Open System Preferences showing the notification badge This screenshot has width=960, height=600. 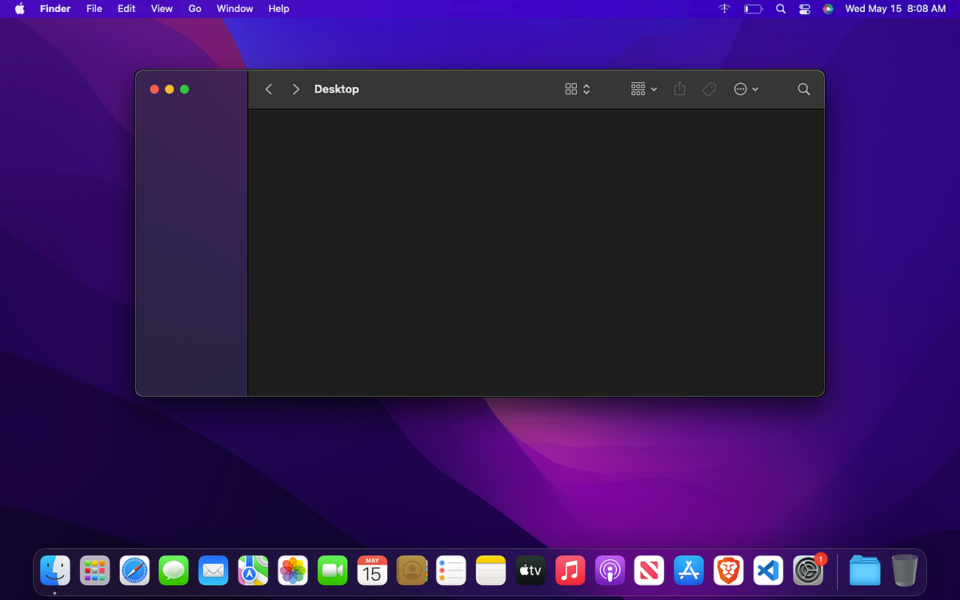click(x=809, y=570)
